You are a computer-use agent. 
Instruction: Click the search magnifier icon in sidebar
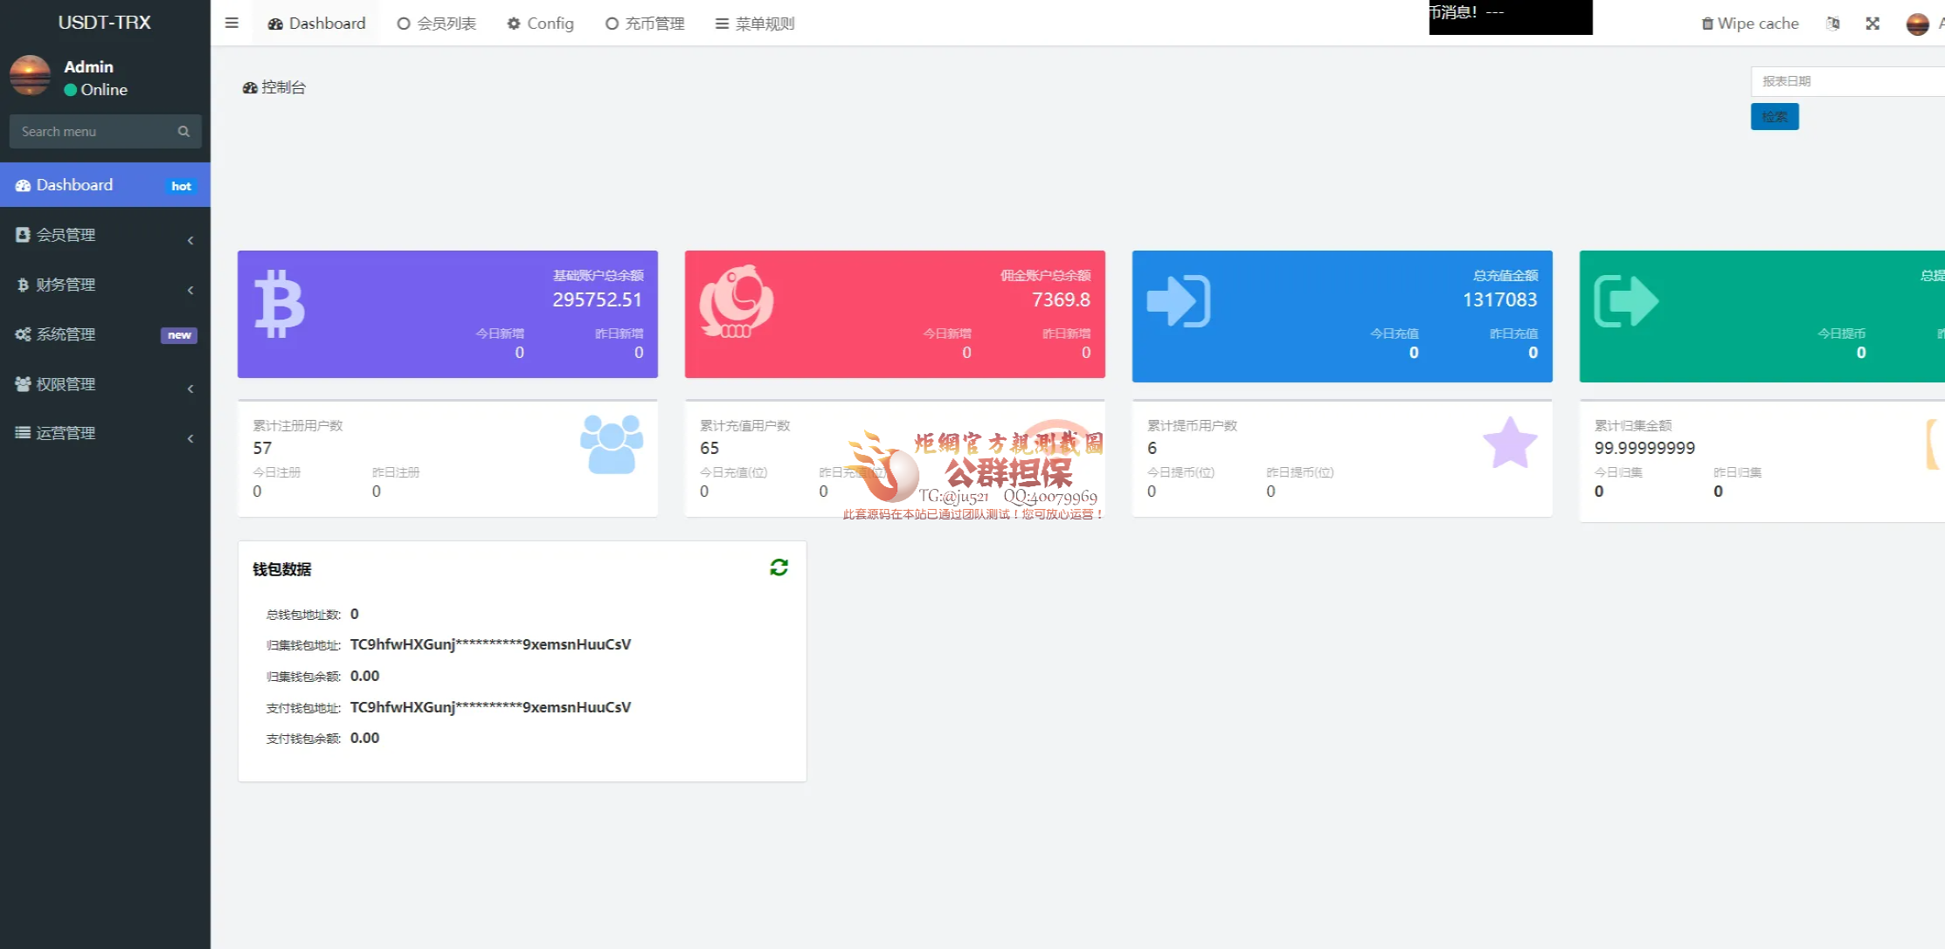183,132
